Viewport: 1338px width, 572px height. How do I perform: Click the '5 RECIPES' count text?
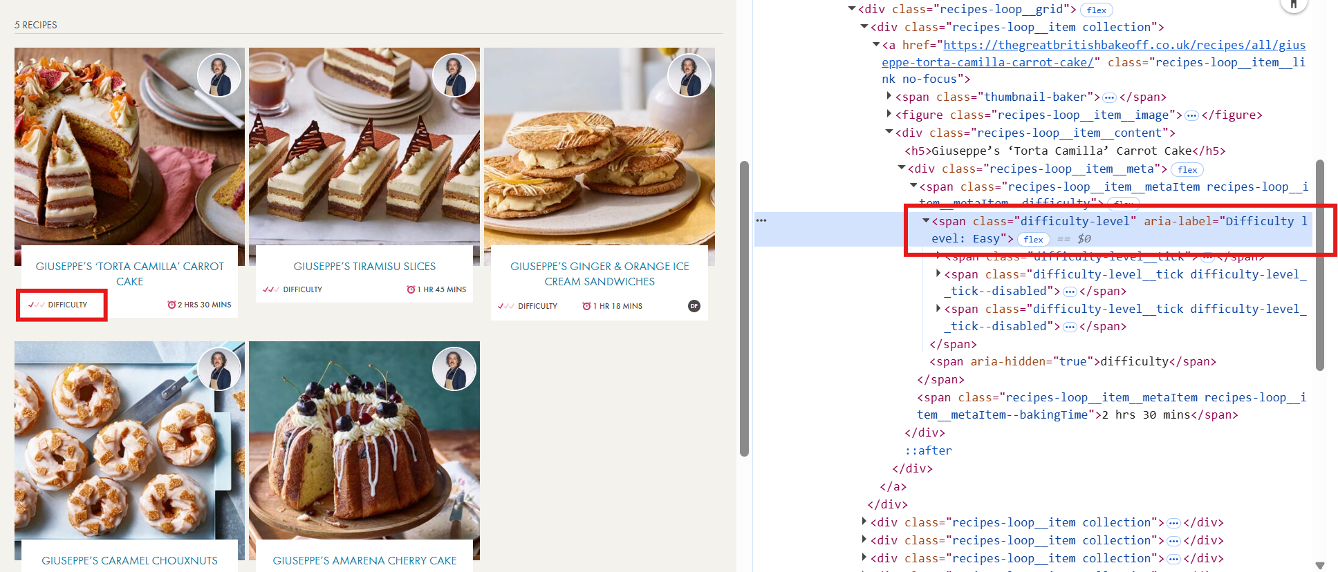click(36, 25)
